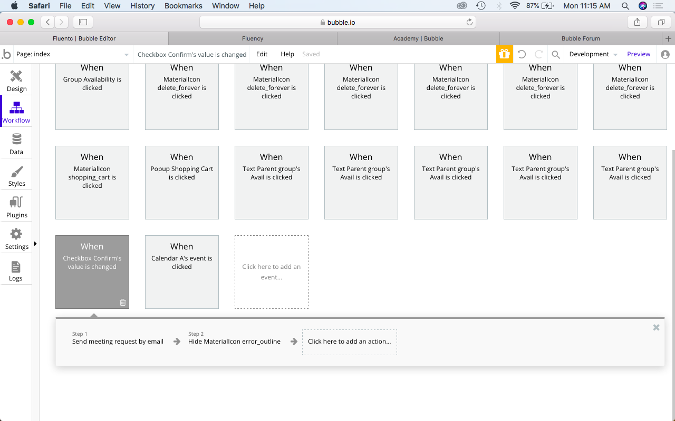Click Safari back navigation button
The height and width of the screenshot is (421, 675).
(x=48, y=22)
